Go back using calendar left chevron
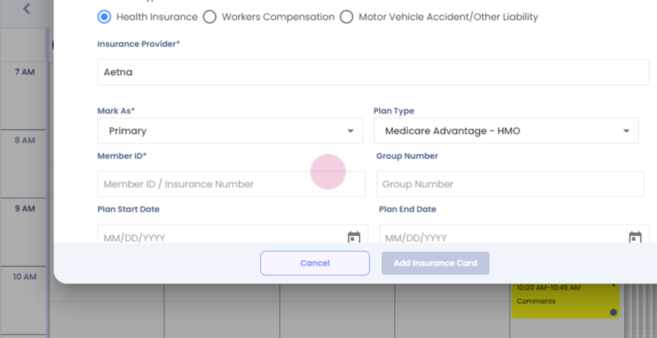This screenshot has height=338, width=657. click(27, 8)
